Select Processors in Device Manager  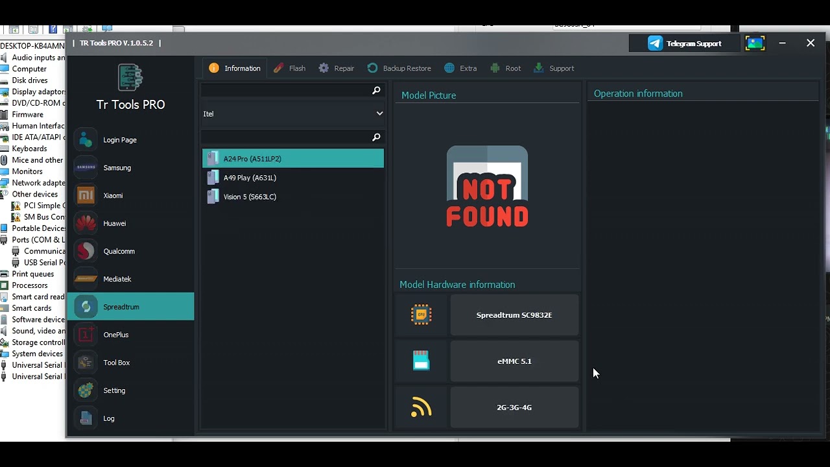pos(30,285)
